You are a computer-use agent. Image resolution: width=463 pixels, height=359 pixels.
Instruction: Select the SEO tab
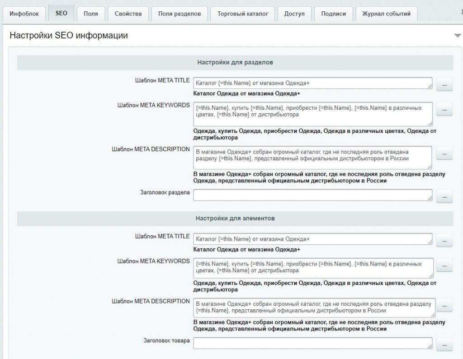(x=61, y=13)
